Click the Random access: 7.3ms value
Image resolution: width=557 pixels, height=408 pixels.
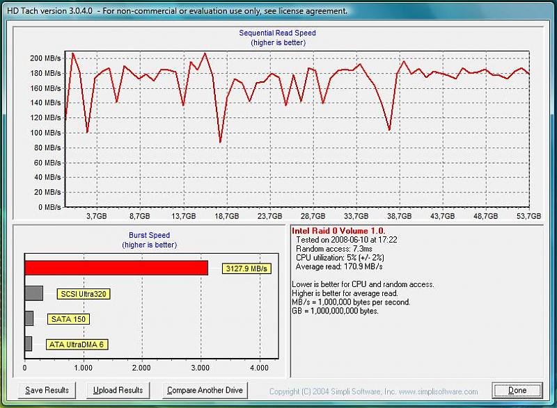click(334, 249)
